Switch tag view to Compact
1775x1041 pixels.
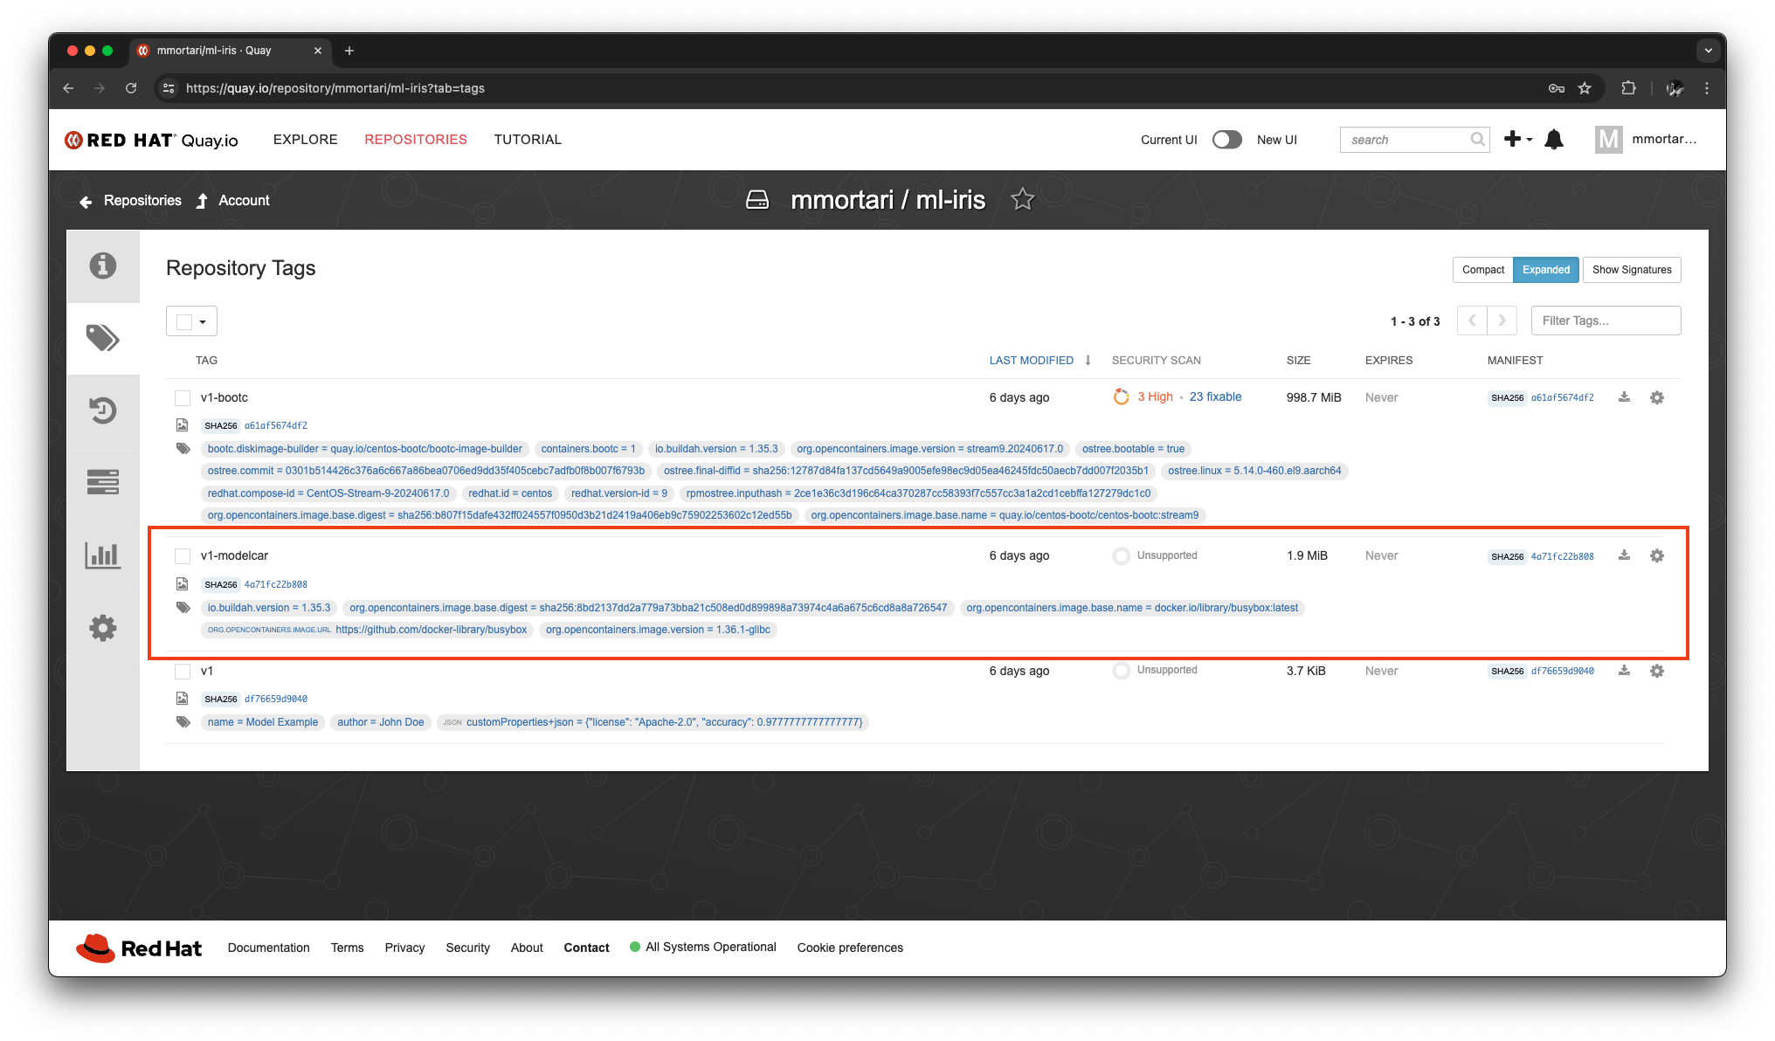(1482, 270)
